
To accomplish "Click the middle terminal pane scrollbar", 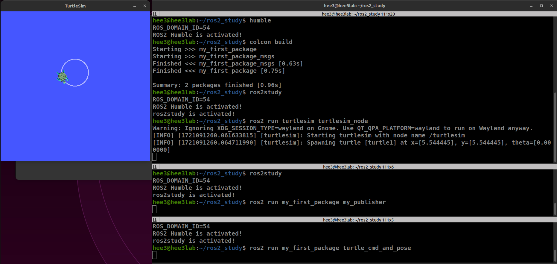I will [555, 209].
